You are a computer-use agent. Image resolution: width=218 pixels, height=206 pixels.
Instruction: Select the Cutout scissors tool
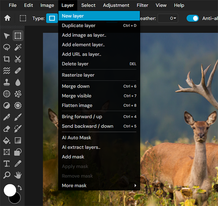click(x=18, y=59)
